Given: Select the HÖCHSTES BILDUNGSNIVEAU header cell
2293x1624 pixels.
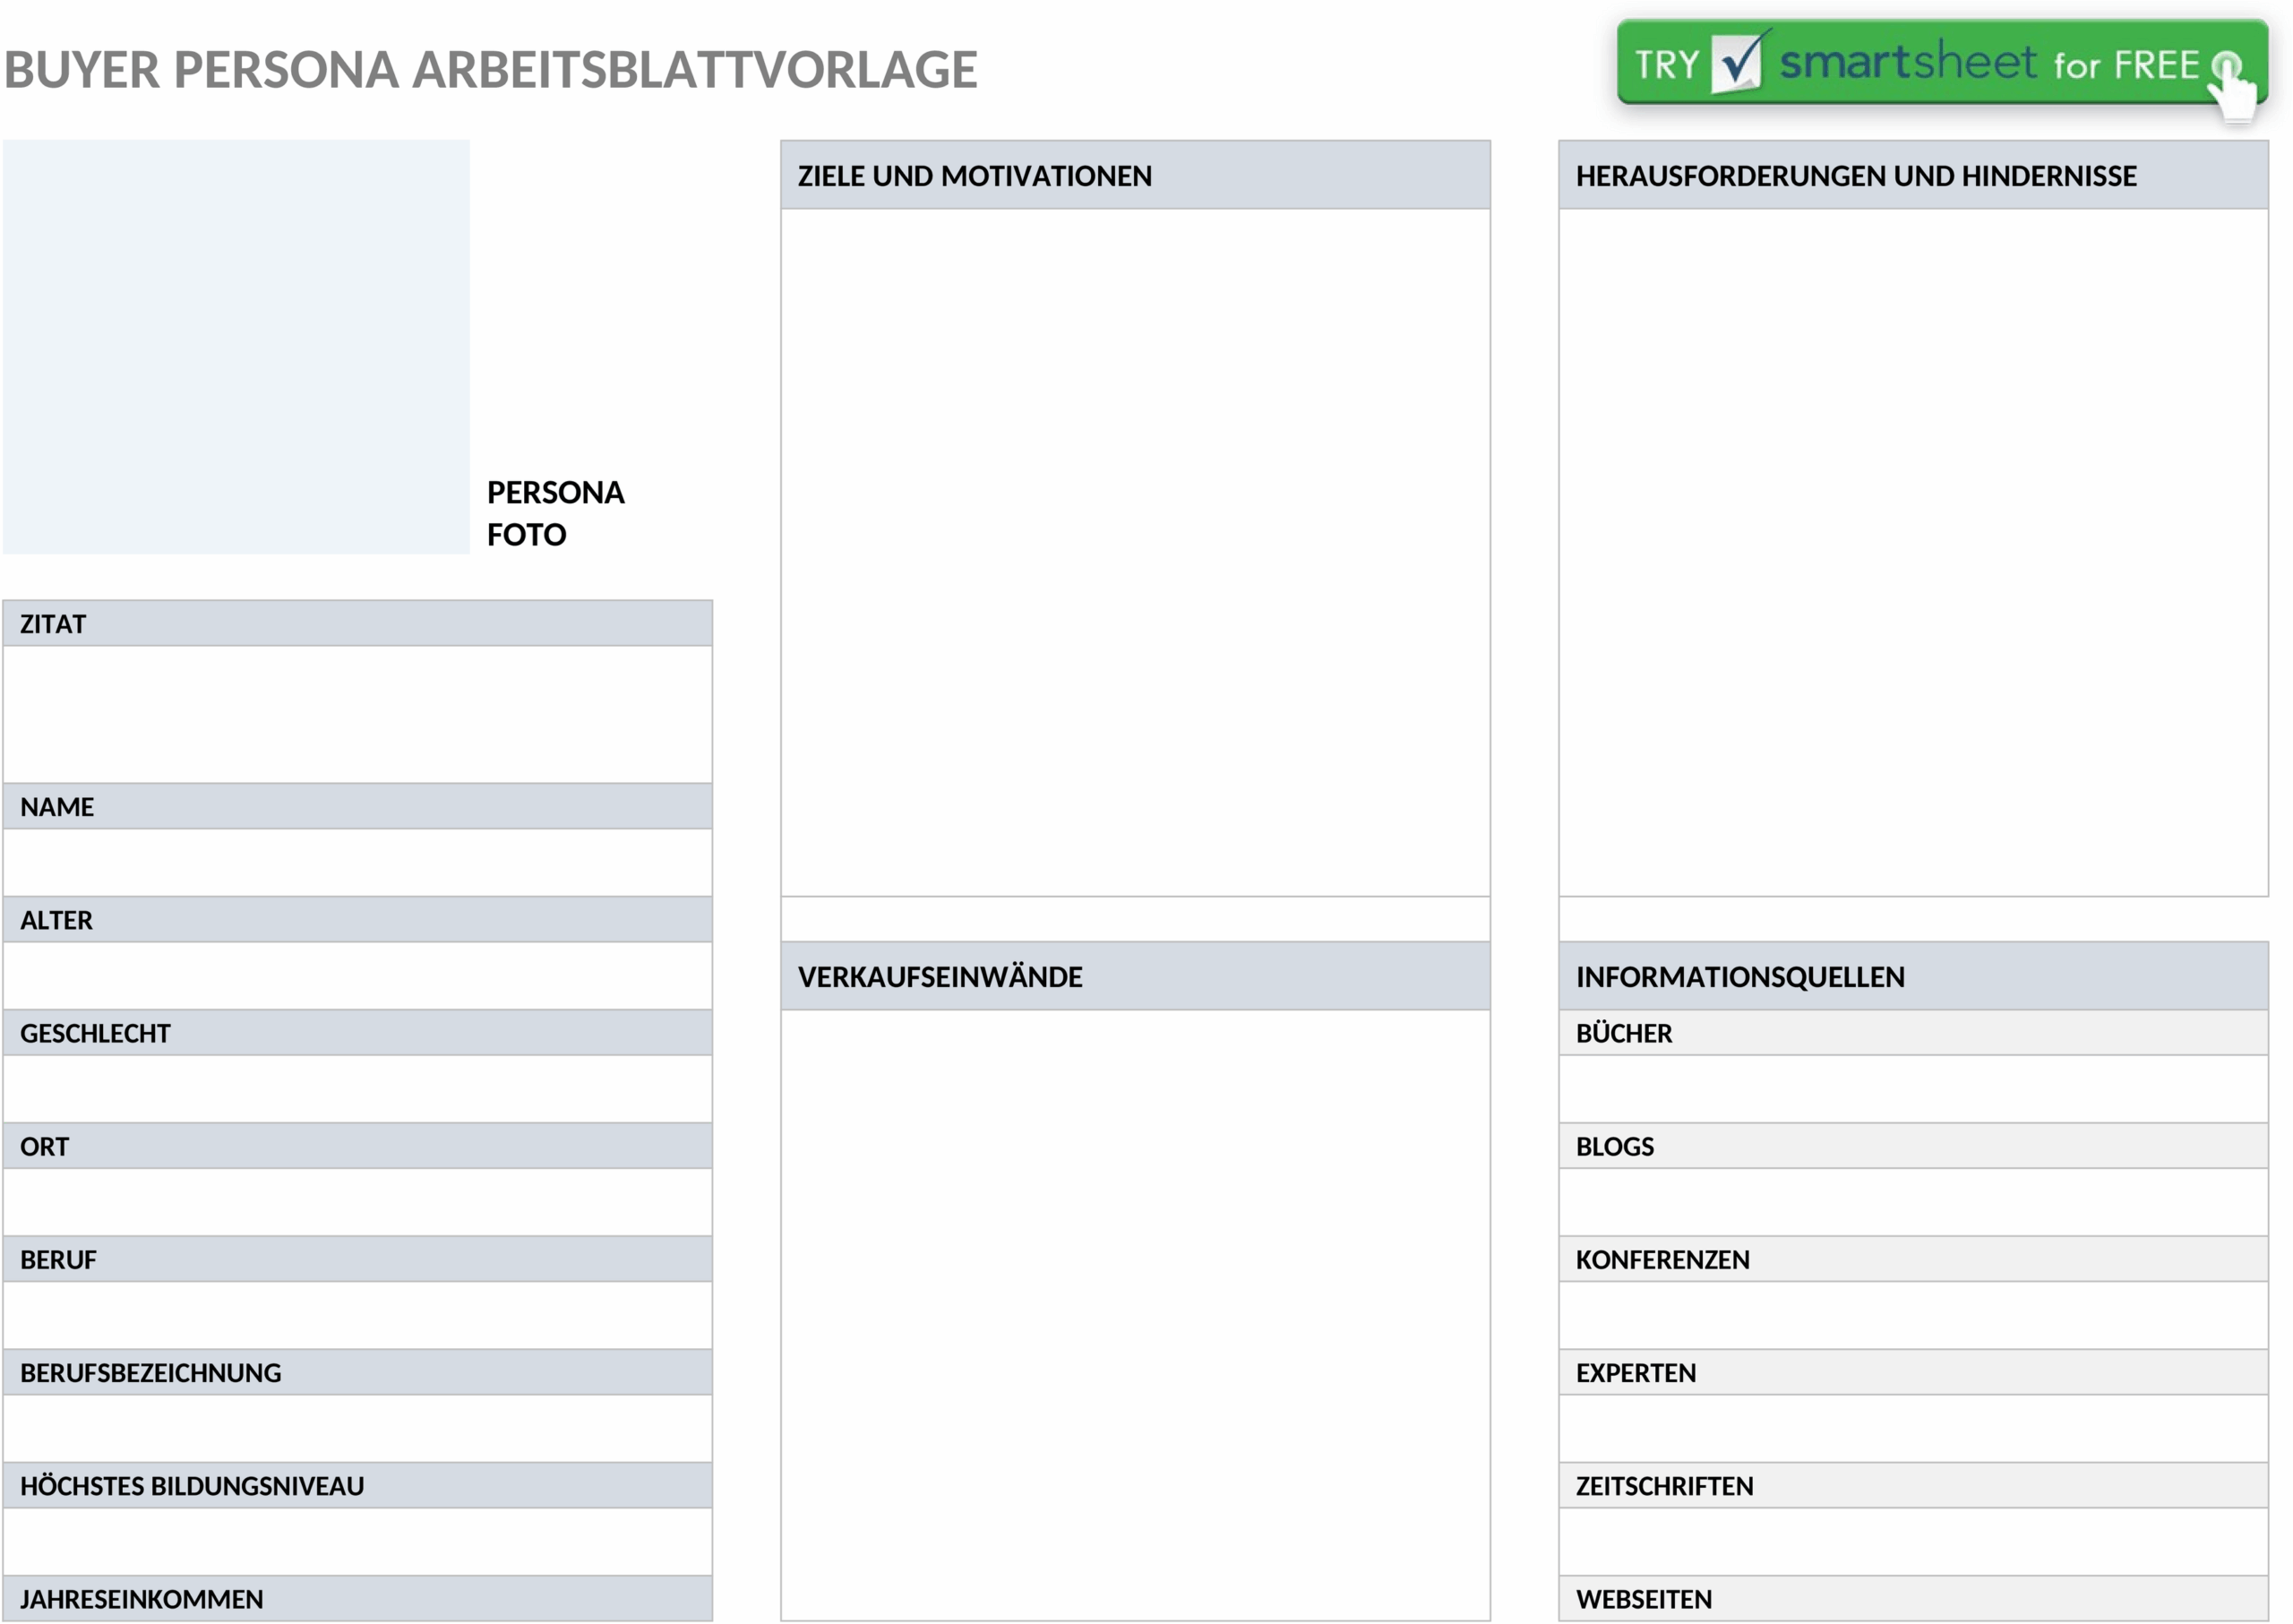Looking at the screenshot, I should 358,1485.
